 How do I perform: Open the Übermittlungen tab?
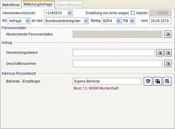point(69,5)
